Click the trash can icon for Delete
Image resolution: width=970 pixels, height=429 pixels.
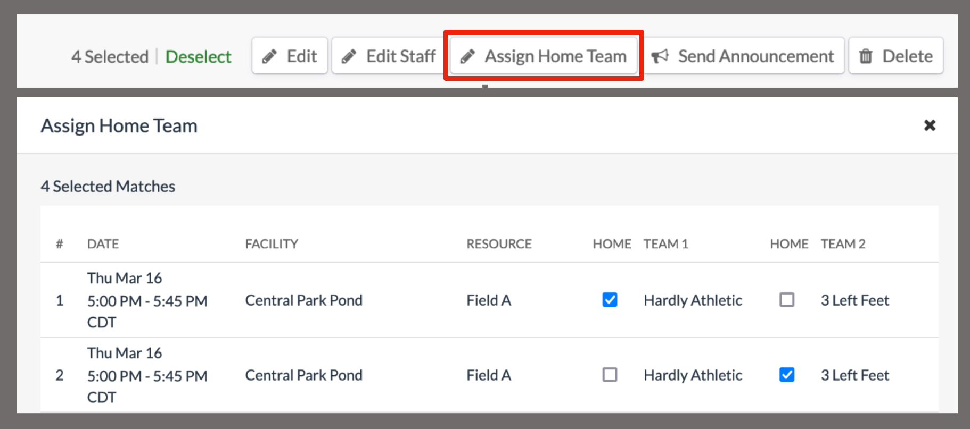pos(866,56)
